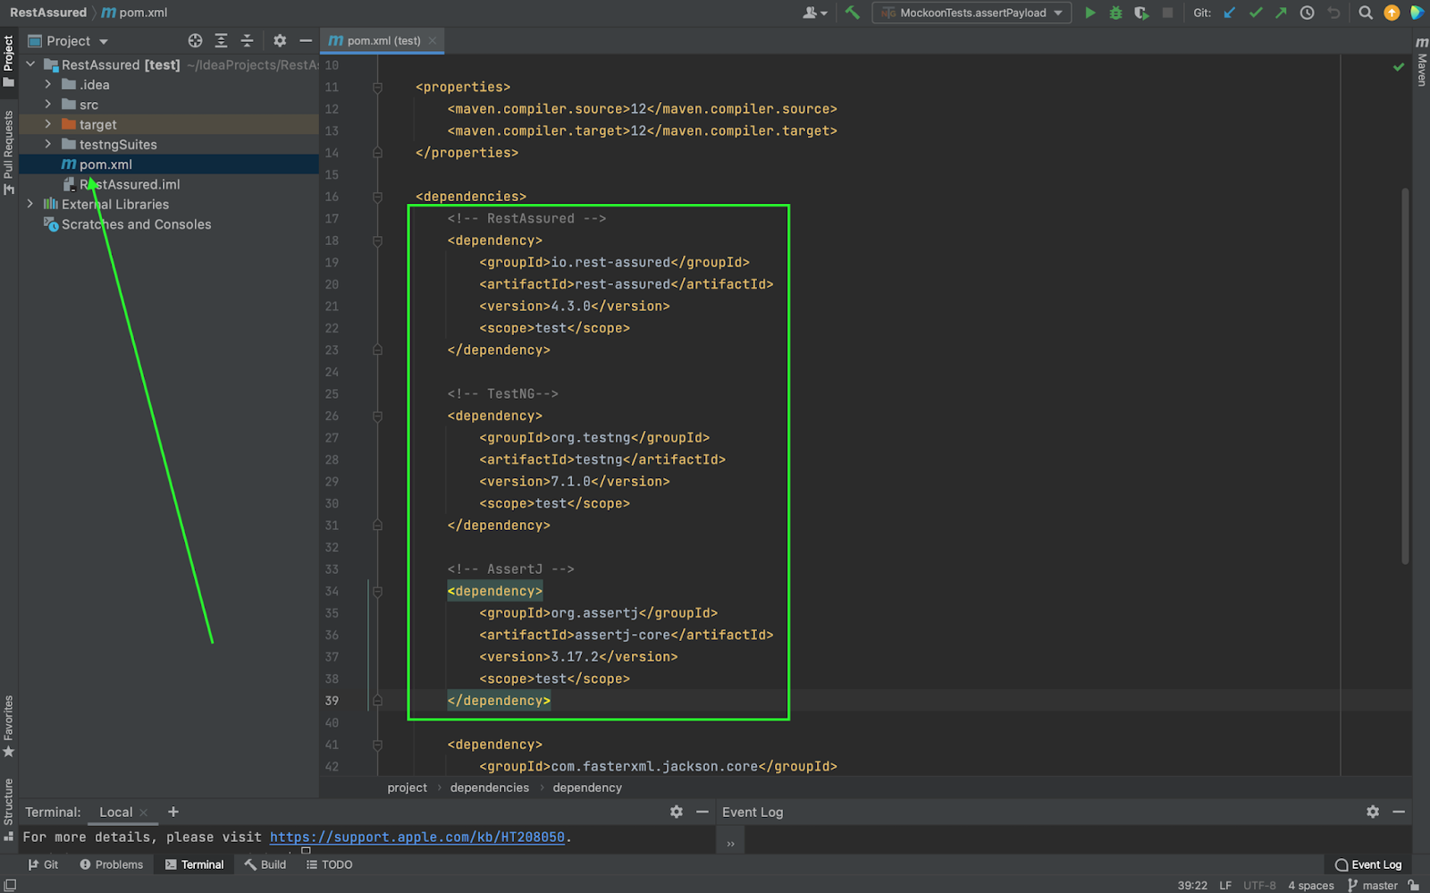The height and width of the screenshot is (893, 1430).
Task: Expand the External Libraries node
Action: pos(30,204)
